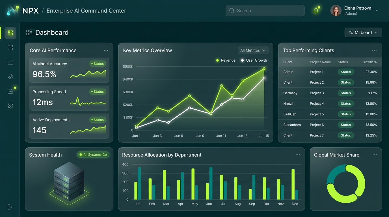Open the briefcase sidebar icon
Viewport: 389px width, 217px height.
[x=10, y=91]
